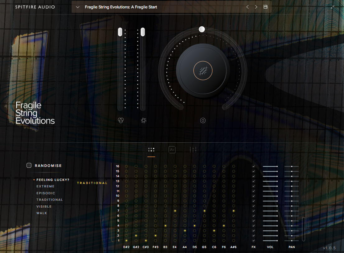The width and height of the screenshot is (344, 253).
Task: Click the mixer scrollbar beside the PAN sliders
Action: click(304, 229)
